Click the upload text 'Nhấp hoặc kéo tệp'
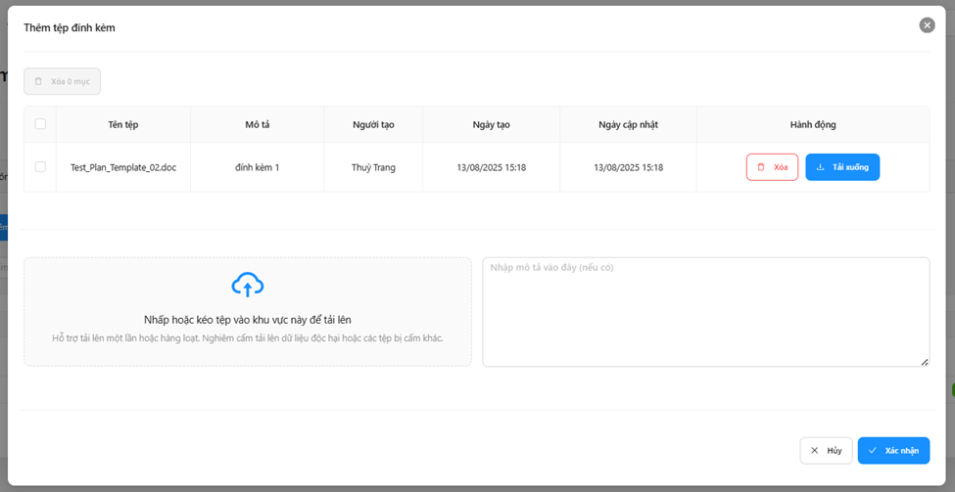 pos(247,320)
